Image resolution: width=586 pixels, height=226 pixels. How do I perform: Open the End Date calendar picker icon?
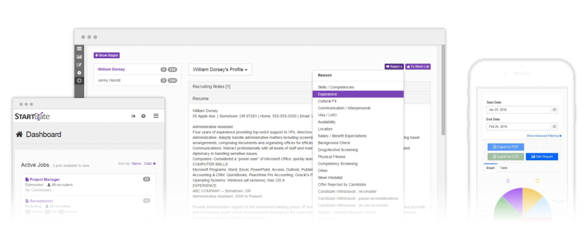pos(555,126)
